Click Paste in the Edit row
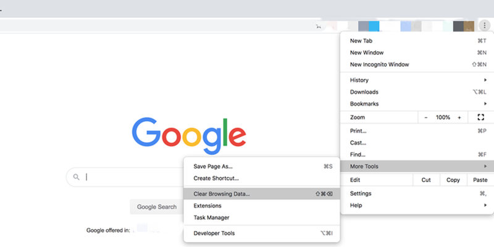This screenshot has height=247, width=494. coord(480,180)
